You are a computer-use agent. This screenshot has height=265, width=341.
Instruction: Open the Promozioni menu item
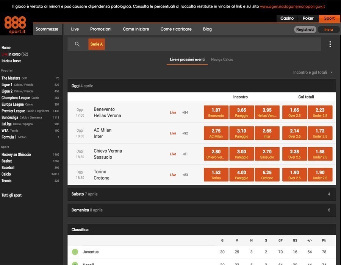101,29
